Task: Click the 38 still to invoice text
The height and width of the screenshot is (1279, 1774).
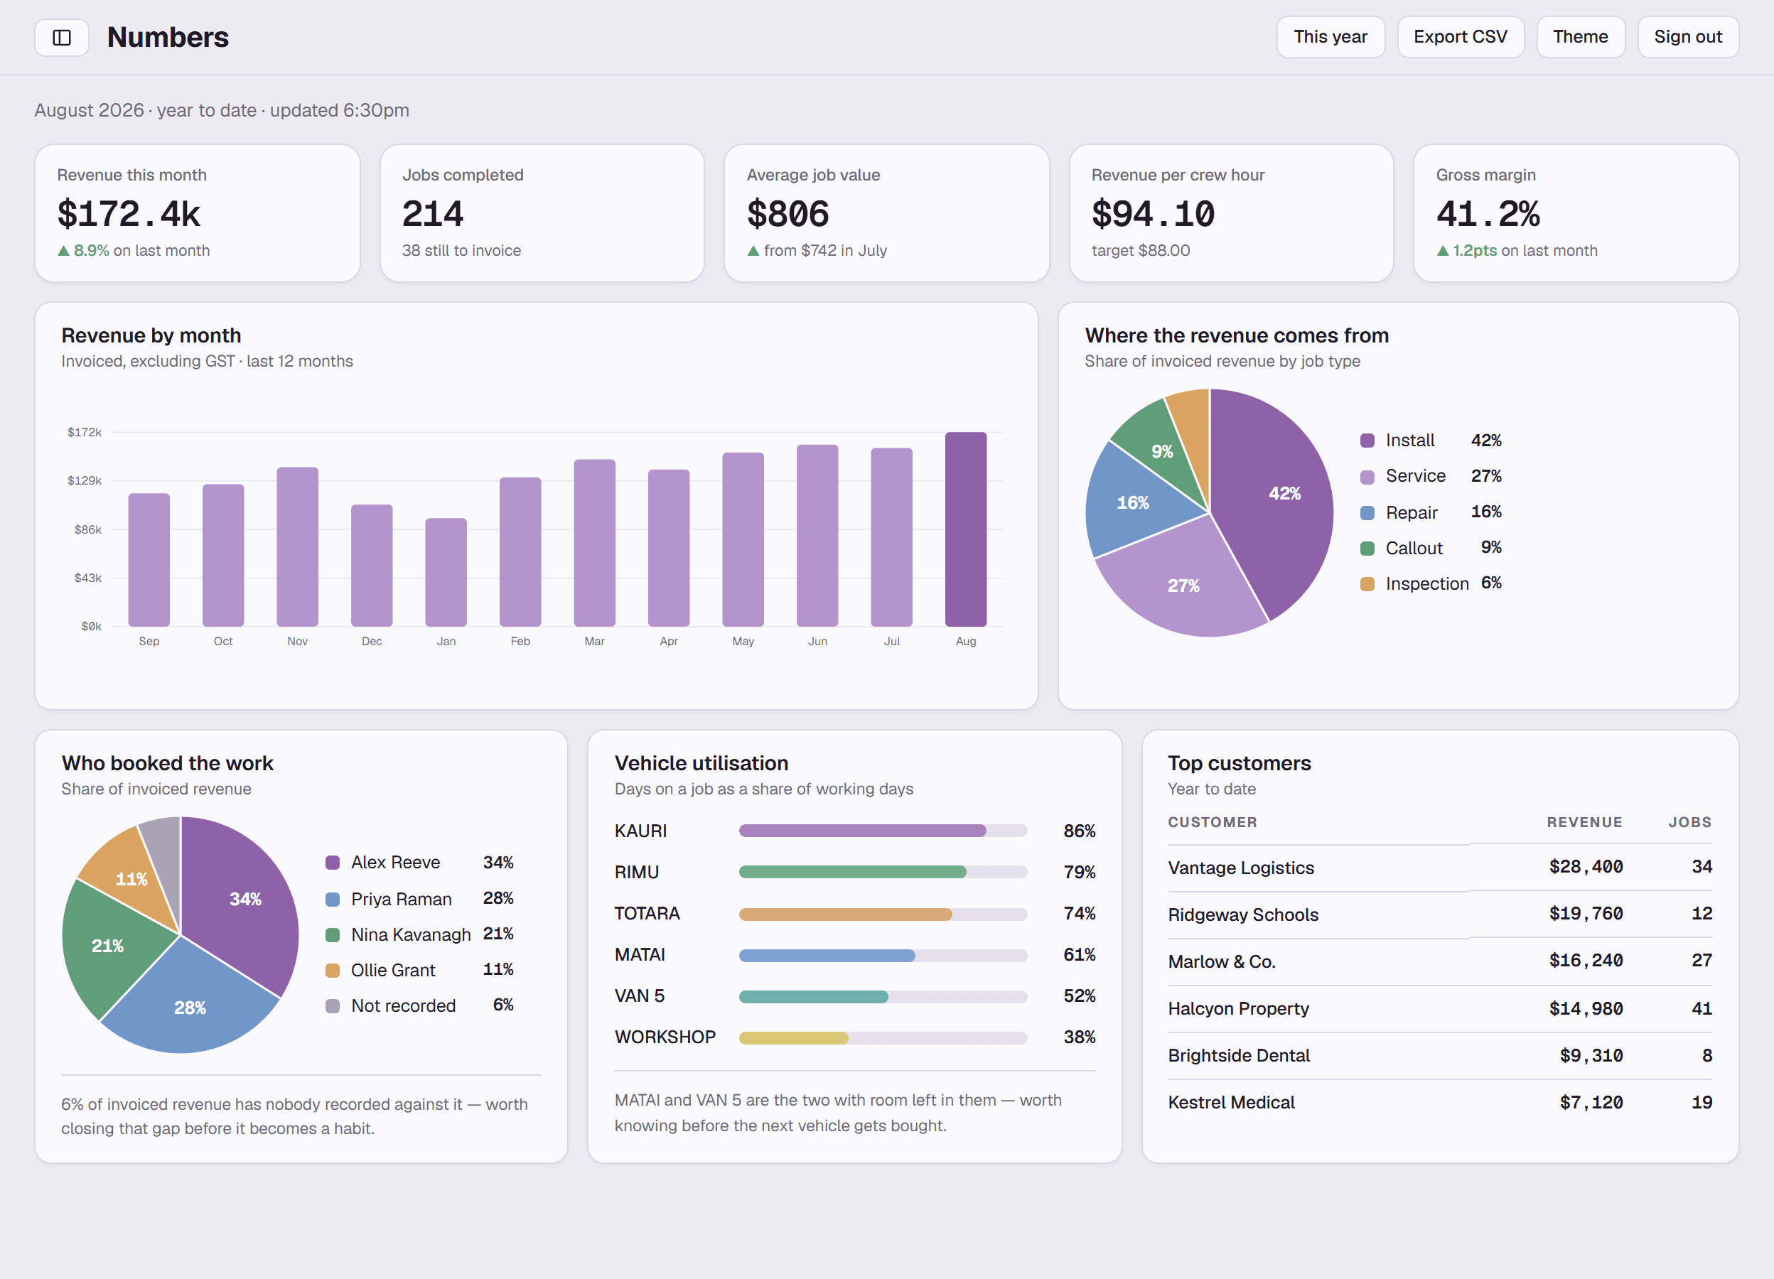Action: click(461, 251)
